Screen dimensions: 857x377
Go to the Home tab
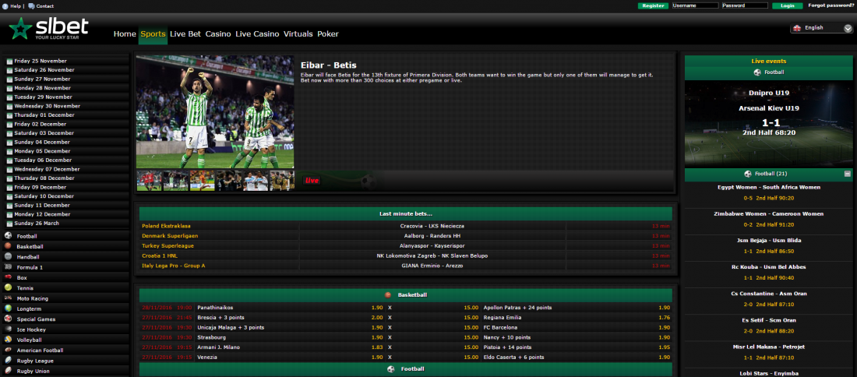[x=125, y=33]
